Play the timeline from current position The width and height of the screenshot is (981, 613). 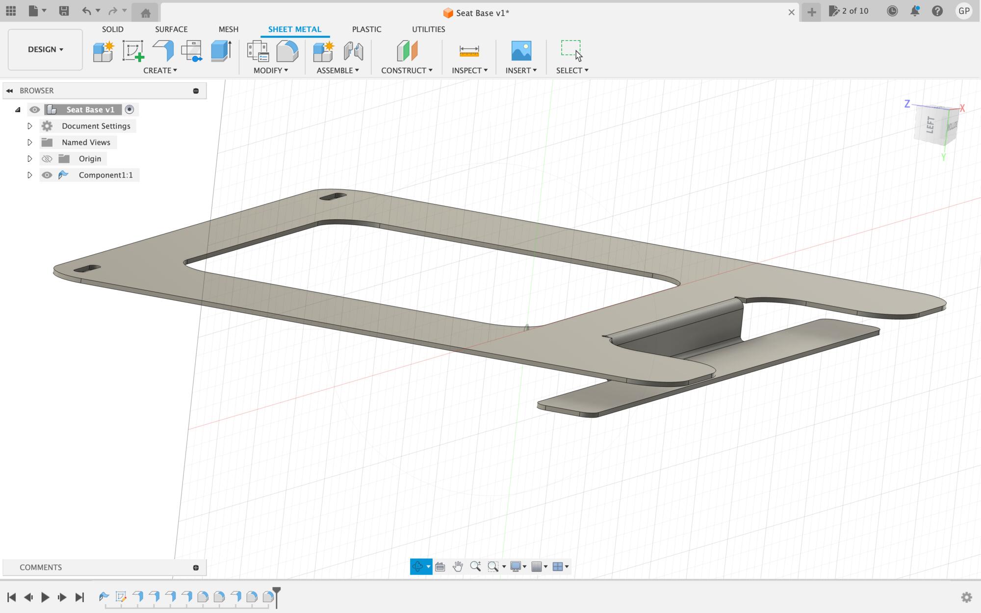click(45, 597)
